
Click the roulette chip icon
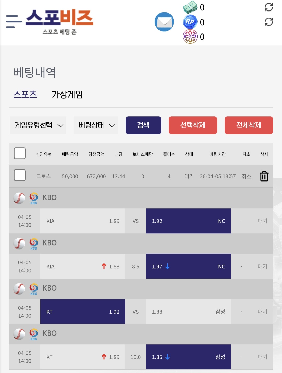point(190,37)
